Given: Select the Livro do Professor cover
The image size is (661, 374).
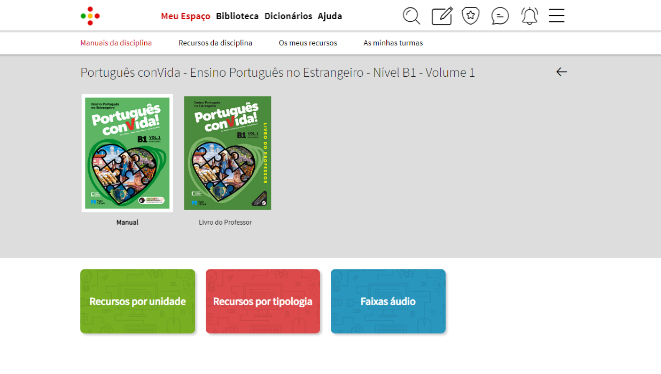Looking at the screenshot, I should (227, 153).
